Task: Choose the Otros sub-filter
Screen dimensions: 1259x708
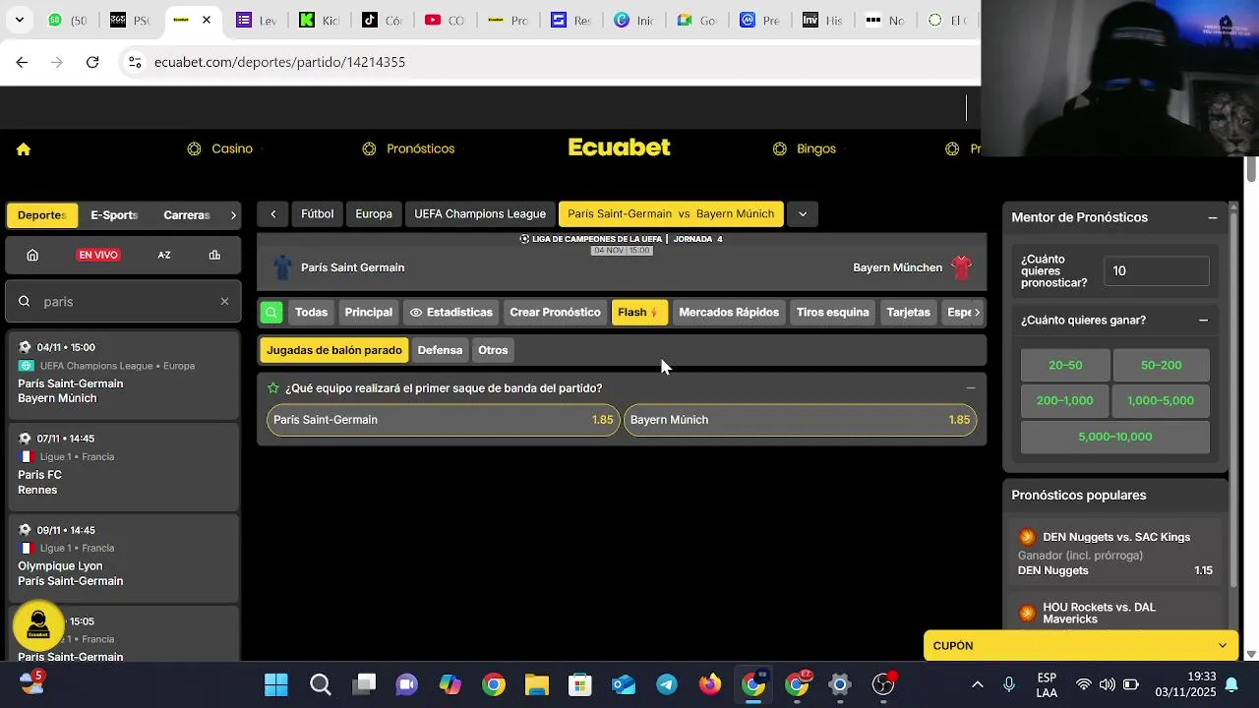Action: [x=493, y=350]
